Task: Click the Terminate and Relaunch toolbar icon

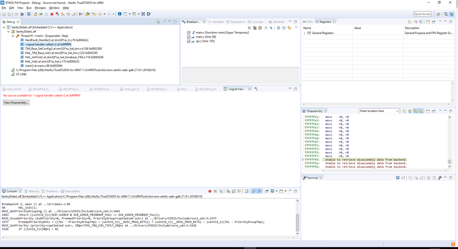Action: [x=57, y=14]
